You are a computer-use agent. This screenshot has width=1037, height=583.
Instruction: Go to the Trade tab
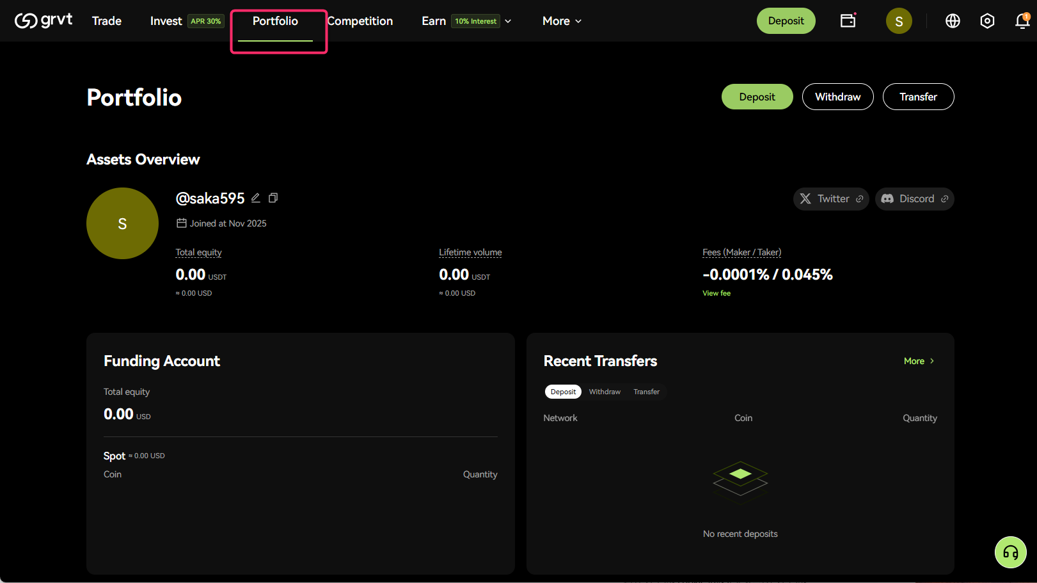pyautogui.click(x=107, y=21)
